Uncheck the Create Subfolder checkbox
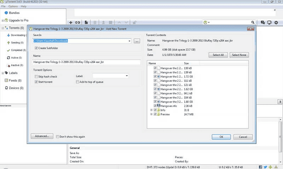This screenshot has height=169, width=283. tap(36, 48)
